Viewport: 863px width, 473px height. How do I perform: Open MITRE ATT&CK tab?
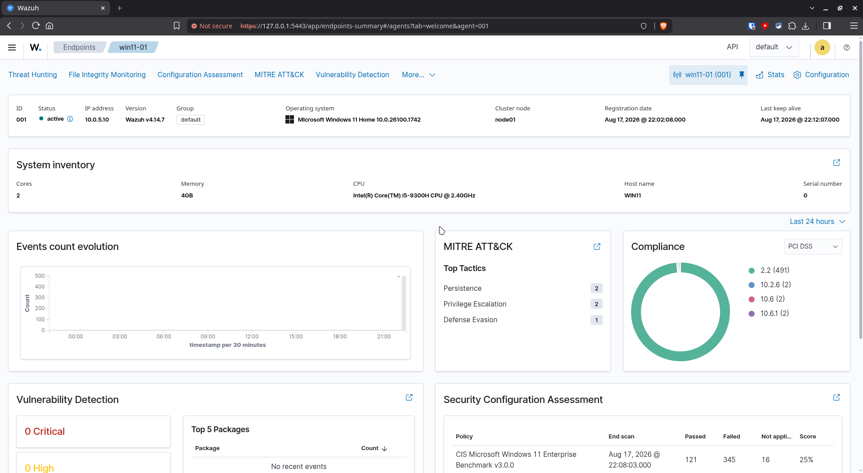279,75
